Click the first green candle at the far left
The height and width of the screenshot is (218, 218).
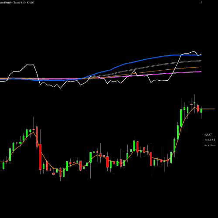pos(3,165)
